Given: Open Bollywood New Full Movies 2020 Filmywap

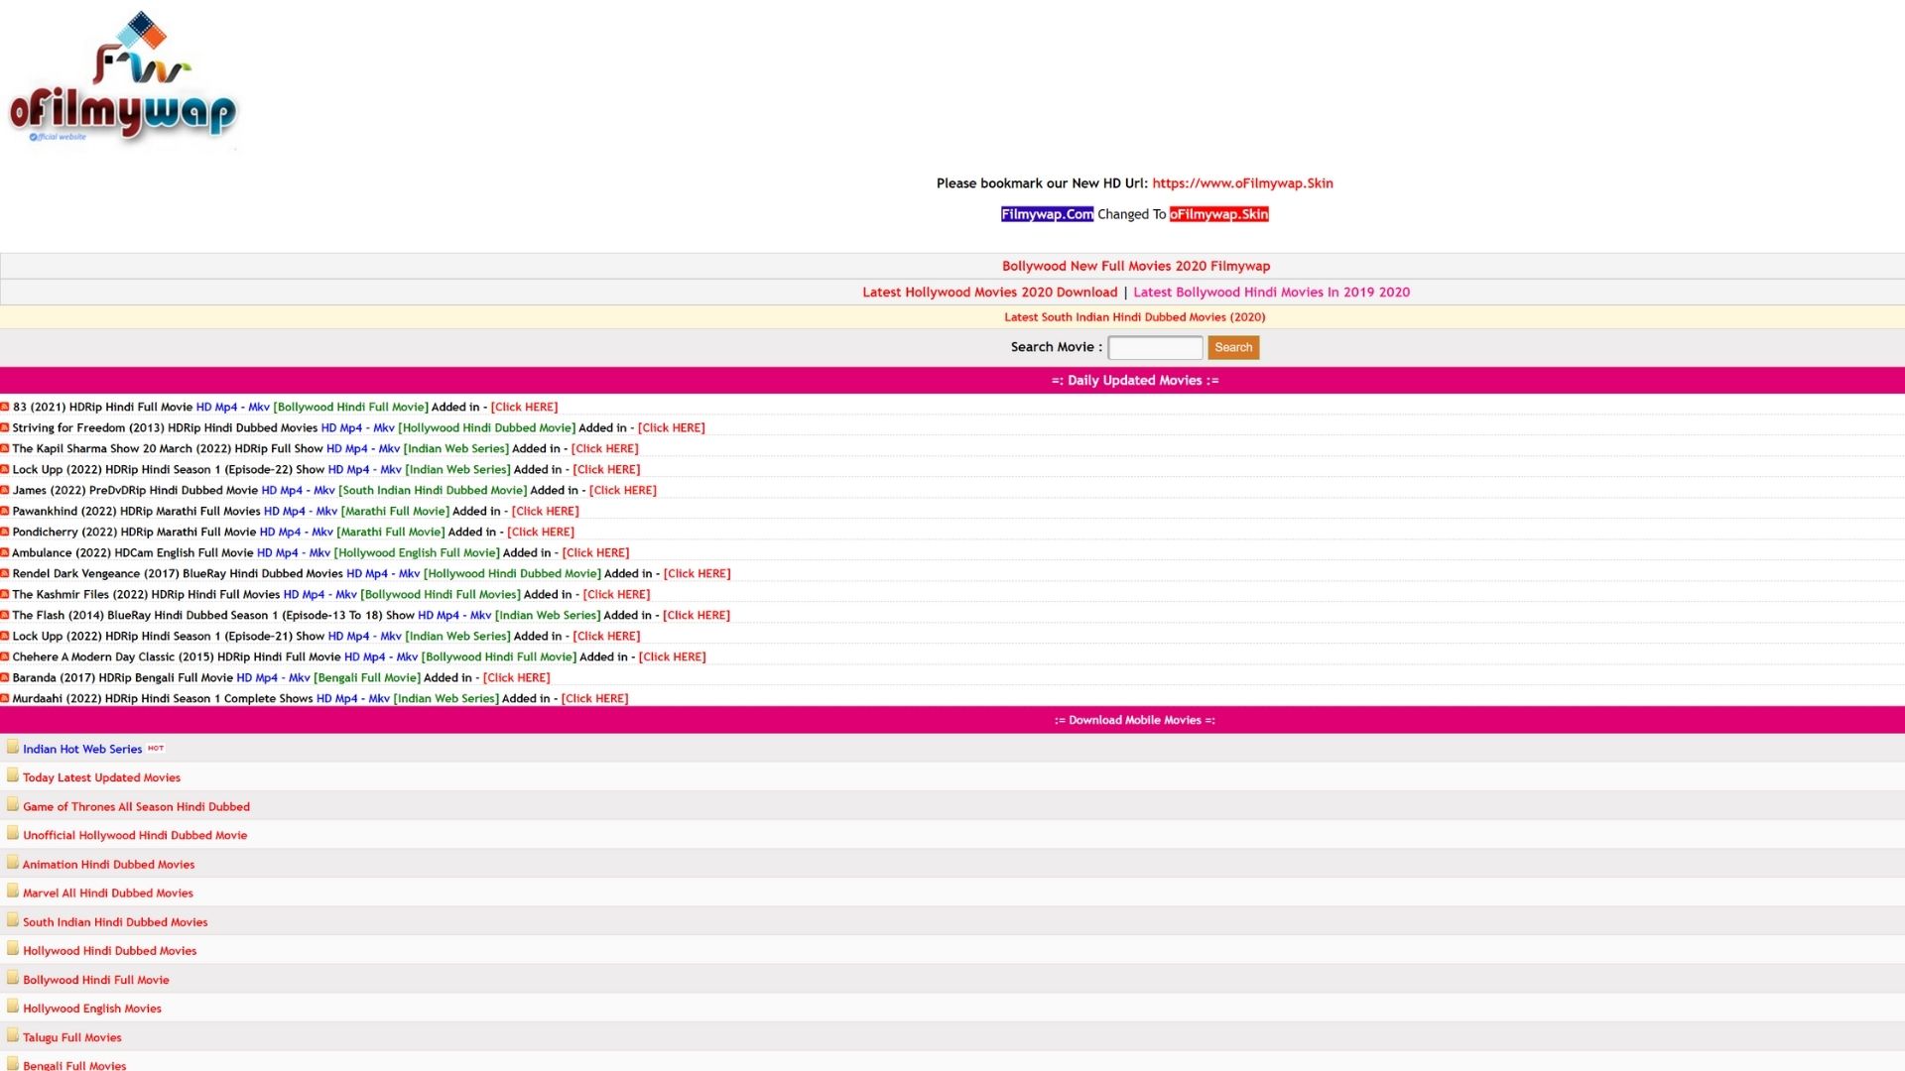Looking at the screenshot, I should tap(1136, 266).
